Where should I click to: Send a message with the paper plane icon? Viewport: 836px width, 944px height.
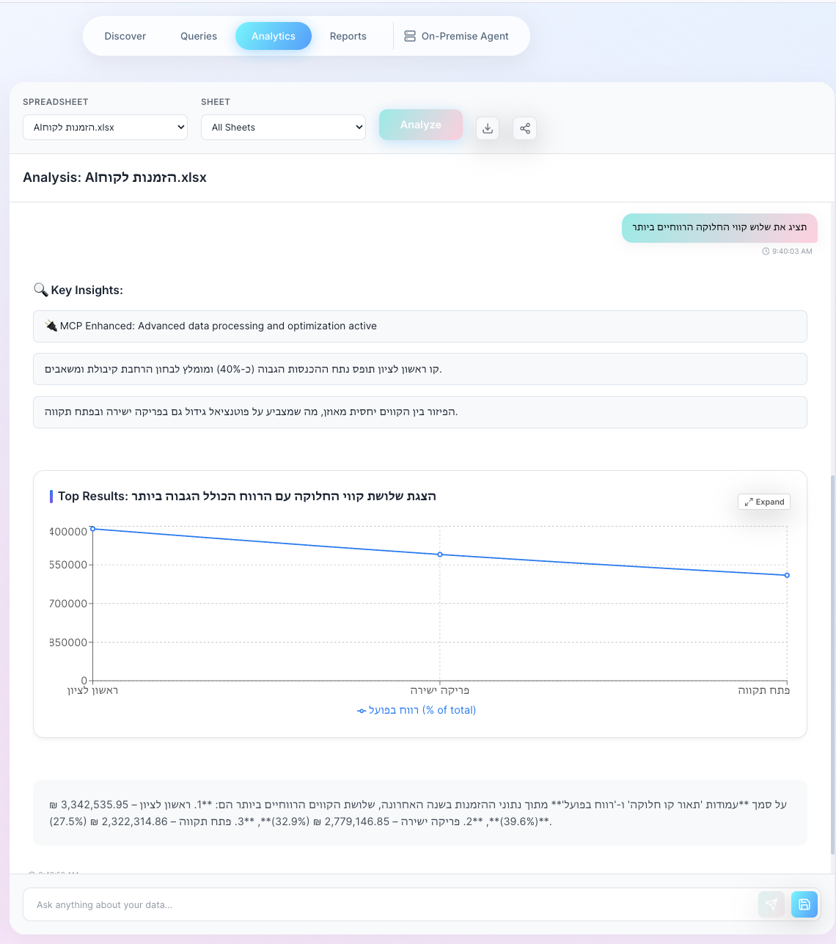(x=771, y=904)
